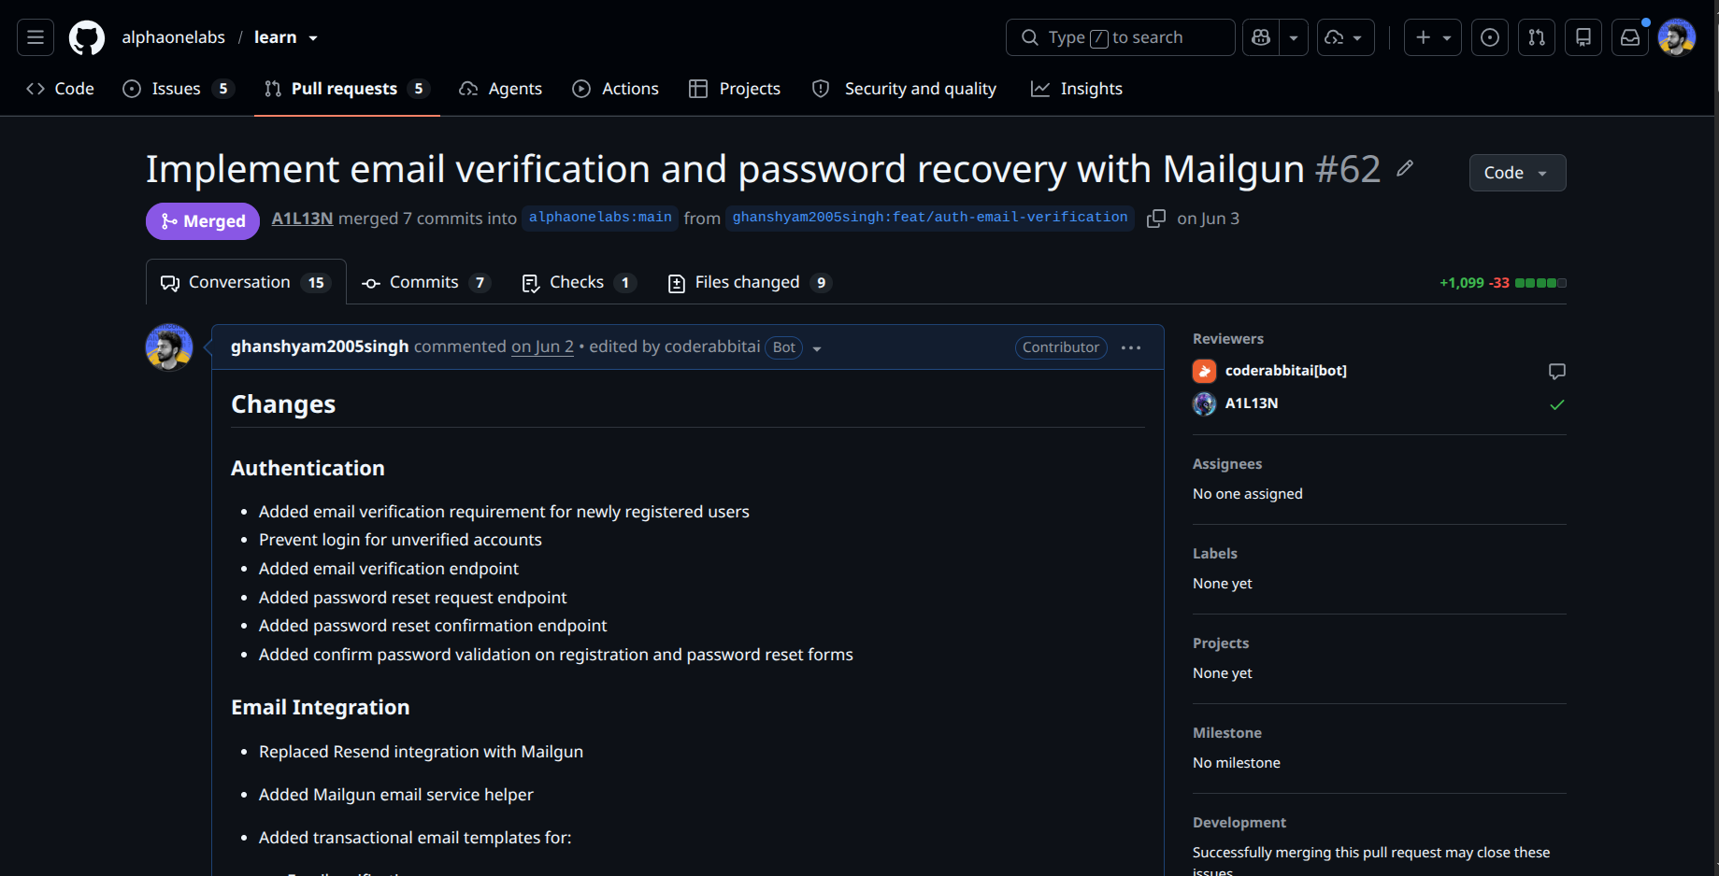Click the Bot label badge
The height and width of the screenshot is (876, 1719).
(x=784, y=347)
